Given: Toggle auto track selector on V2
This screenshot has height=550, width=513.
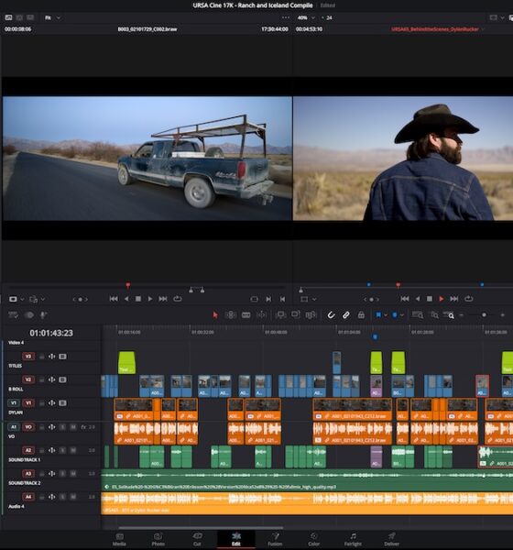Looking at the screenshot, I should tap(52, 379).
